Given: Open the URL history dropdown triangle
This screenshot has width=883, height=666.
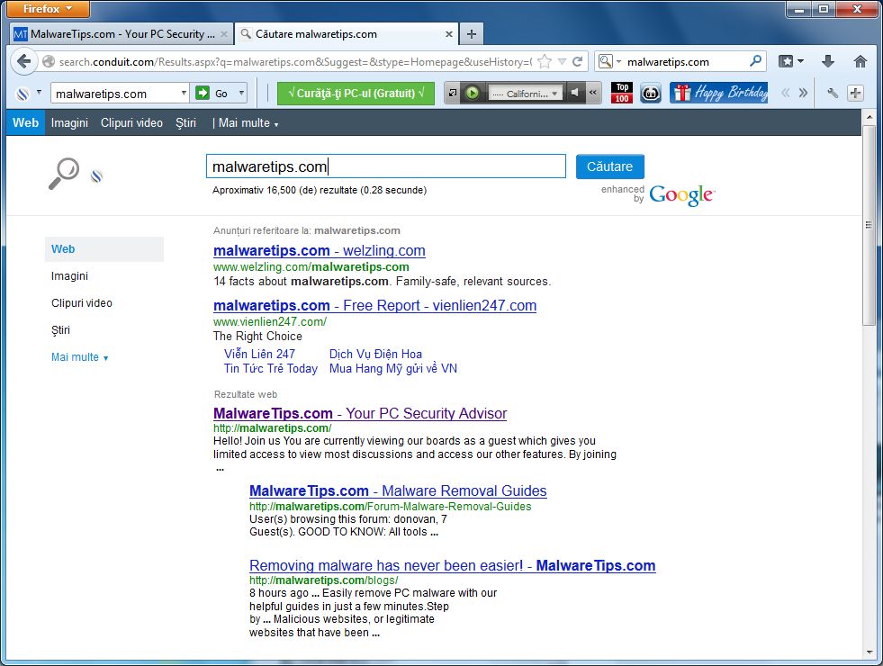Looking at the screenshot, I should [x=562, y=62].
